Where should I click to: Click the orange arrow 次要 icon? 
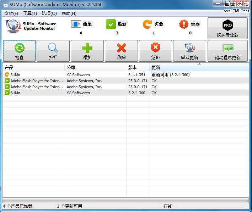pos(147,24)
